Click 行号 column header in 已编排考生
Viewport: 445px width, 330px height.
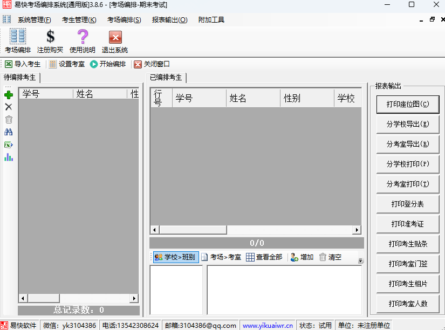[x=161, y=98]
